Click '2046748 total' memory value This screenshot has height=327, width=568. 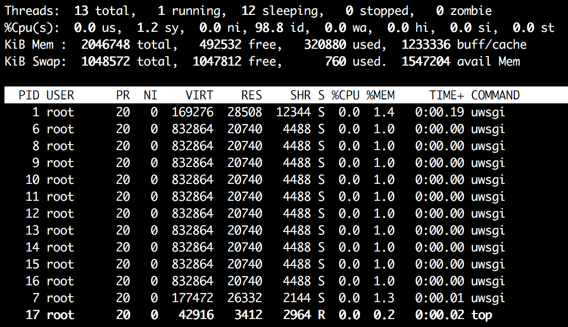[126, 45]
